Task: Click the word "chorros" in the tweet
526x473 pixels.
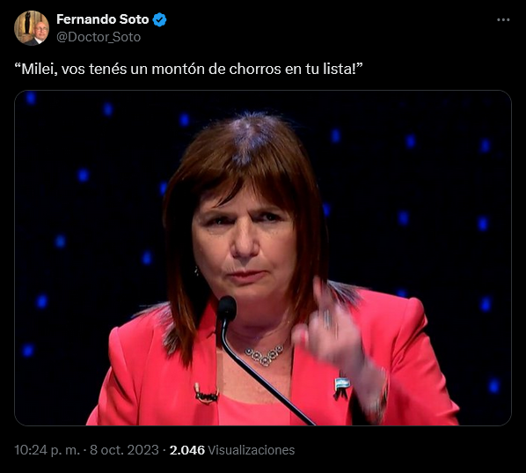Action: pos(255,69)
